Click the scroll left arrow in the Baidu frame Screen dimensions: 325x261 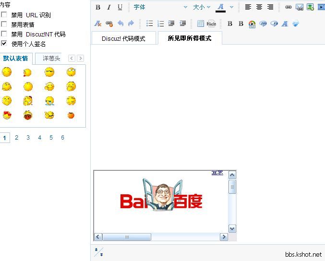coord(98,237)
